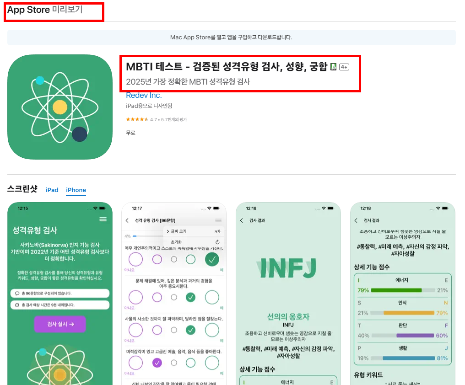Click the green 선의의 옹호자 heading

(288, 316)
